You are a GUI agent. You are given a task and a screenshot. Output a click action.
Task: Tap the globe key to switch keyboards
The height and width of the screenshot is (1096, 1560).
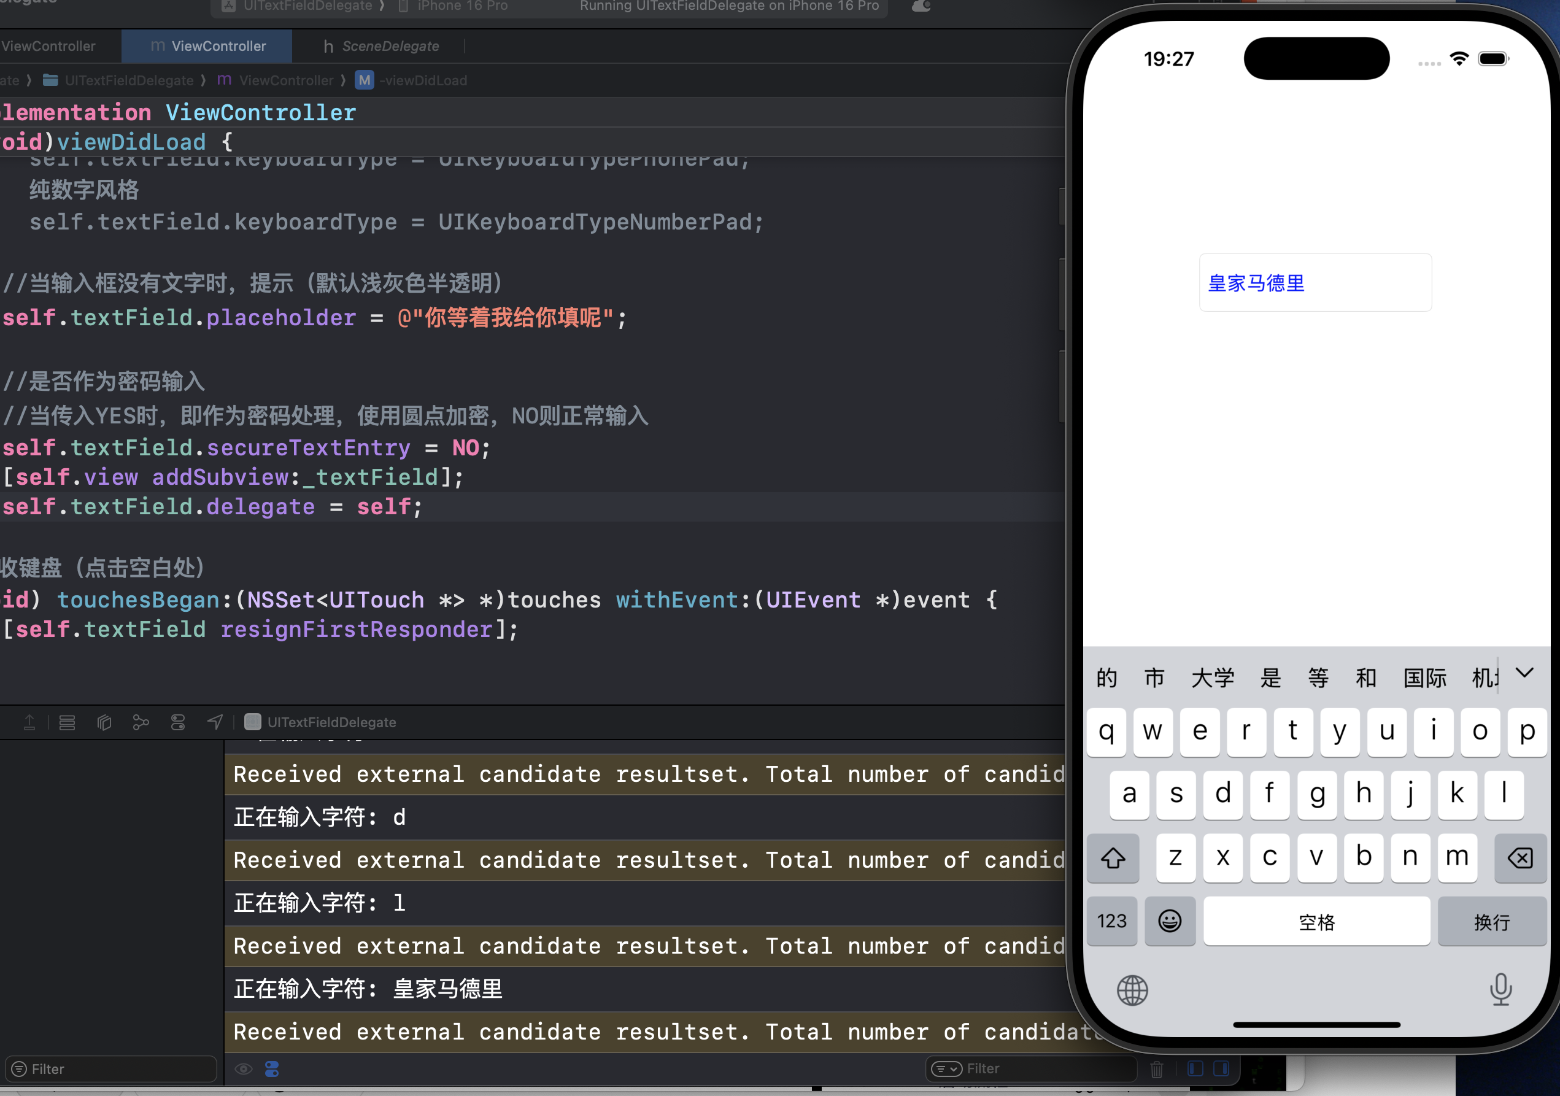[x=1132, y=990]
